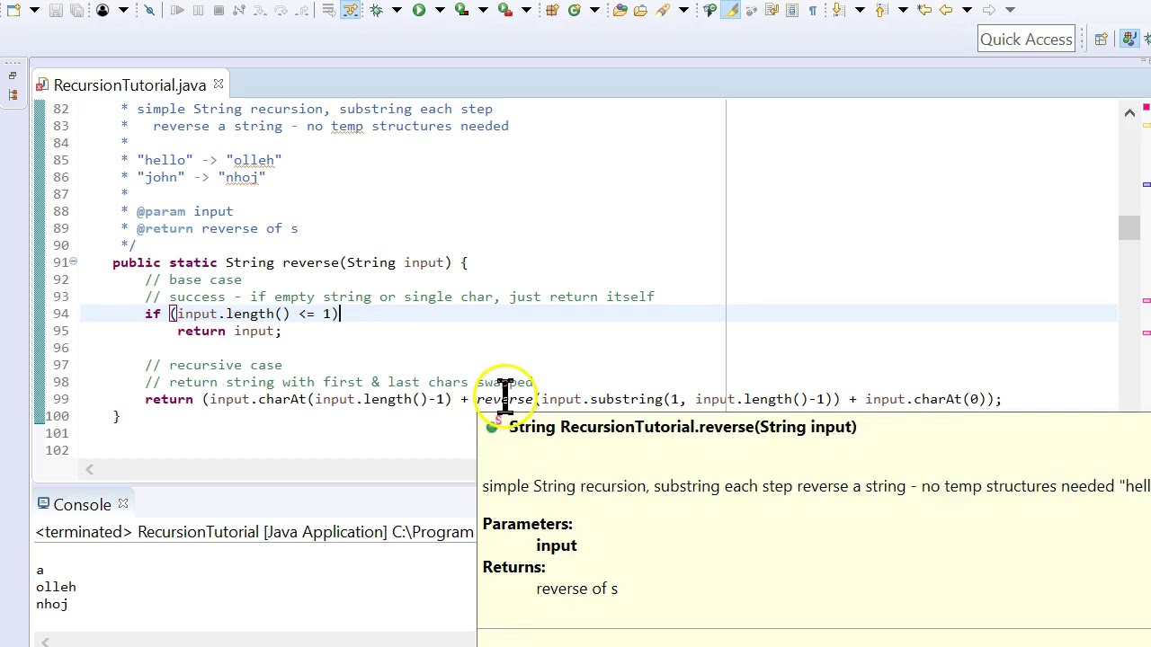Toggle Mark Occurrences highlighter button
This screenshot has width=1151, height=647.
731,10
